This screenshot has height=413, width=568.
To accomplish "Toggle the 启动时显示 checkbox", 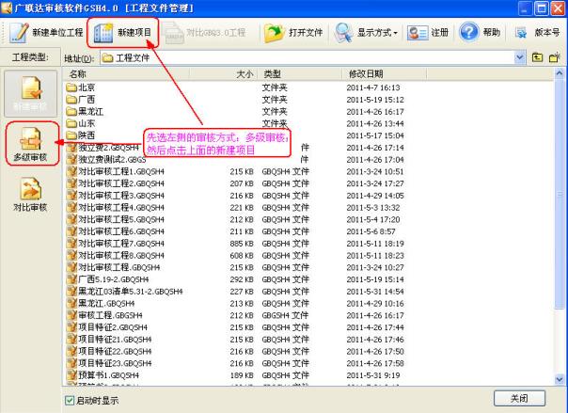I will point(71,400).
